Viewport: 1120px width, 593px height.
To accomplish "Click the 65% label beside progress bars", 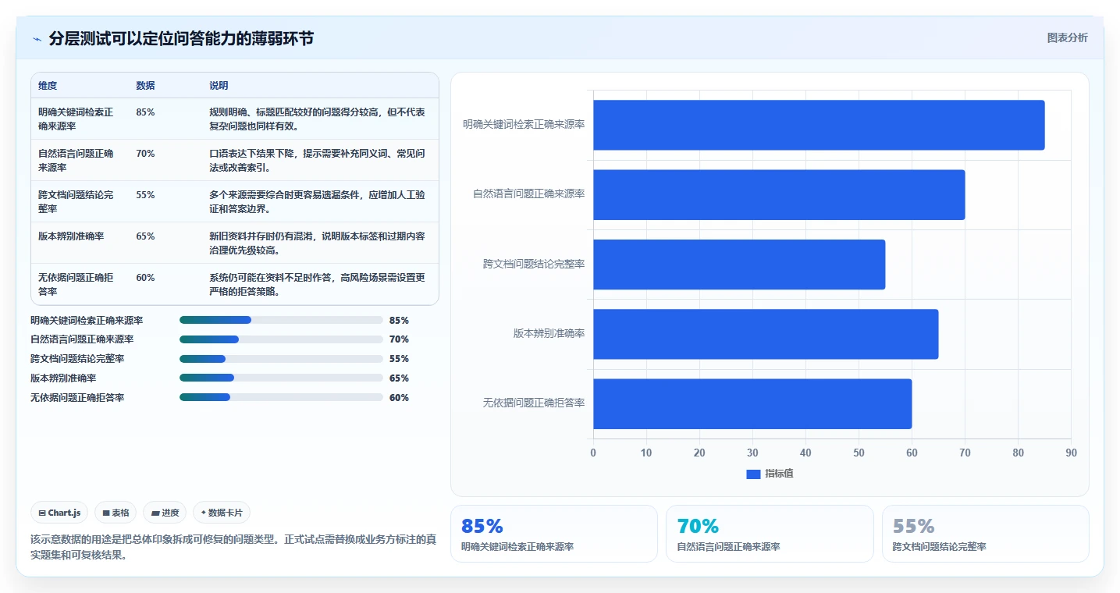I will point(399,378).
